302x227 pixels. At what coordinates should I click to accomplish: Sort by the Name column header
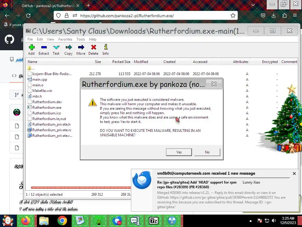tap(50, 62)
